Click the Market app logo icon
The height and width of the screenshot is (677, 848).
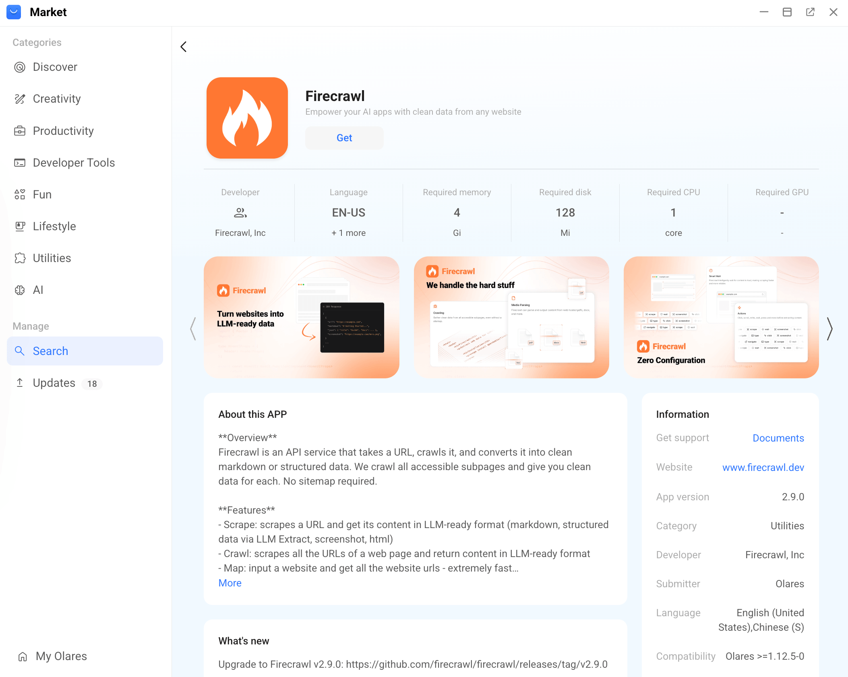(x=14, y=12)
